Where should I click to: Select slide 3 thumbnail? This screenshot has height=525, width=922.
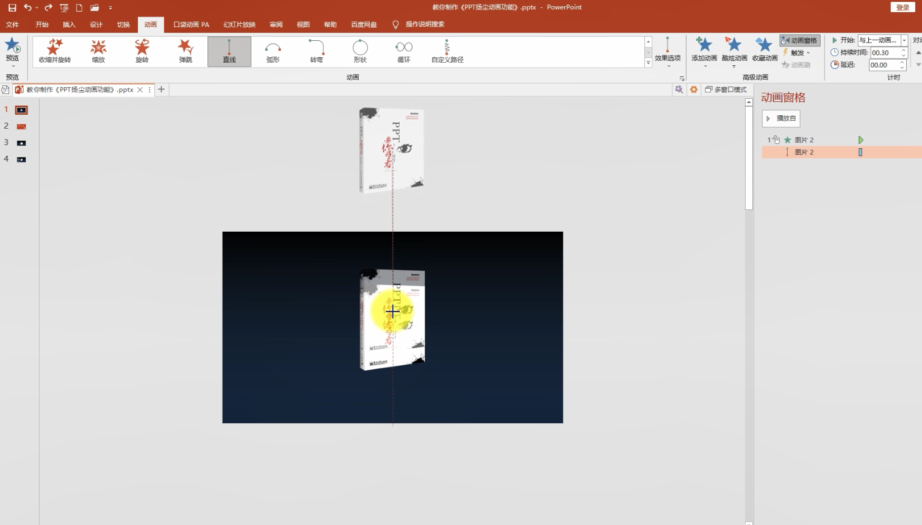click(21, 143)
